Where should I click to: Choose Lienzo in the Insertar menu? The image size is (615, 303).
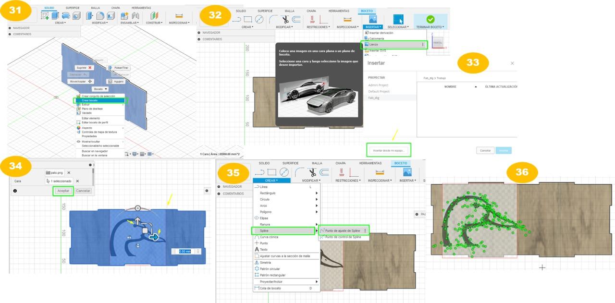[394, 44]
